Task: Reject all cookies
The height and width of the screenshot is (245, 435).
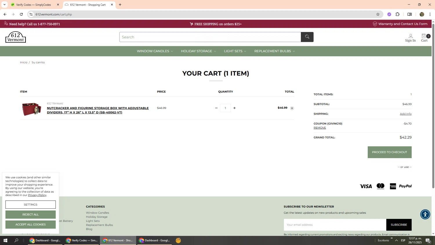Action: [x=30, y=215]
